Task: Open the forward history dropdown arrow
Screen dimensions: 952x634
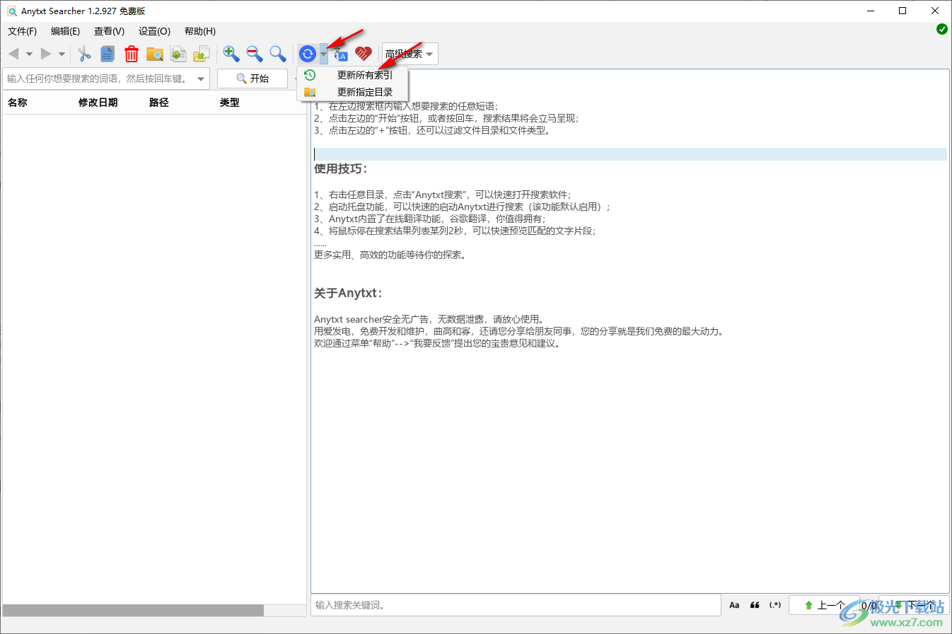Action: (62, 54)
